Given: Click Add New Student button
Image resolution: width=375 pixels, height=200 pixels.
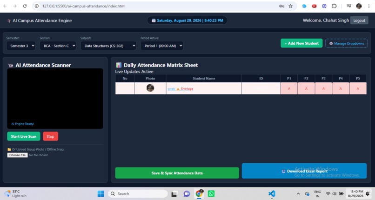Looking at the screenshot, I should 301,43.
